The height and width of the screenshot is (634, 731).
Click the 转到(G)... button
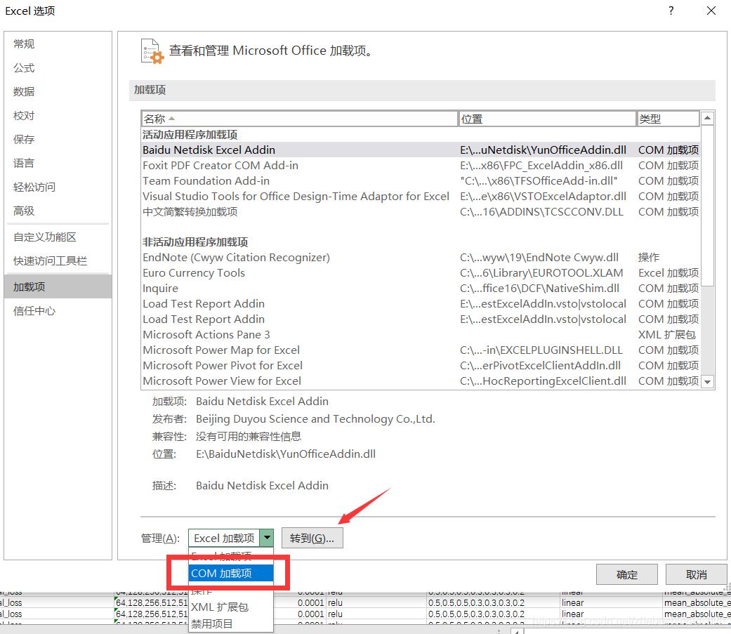[312, 537]
